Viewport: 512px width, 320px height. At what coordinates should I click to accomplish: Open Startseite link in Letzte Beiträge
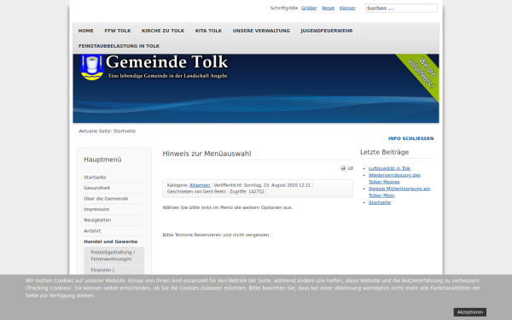point(380,202)
